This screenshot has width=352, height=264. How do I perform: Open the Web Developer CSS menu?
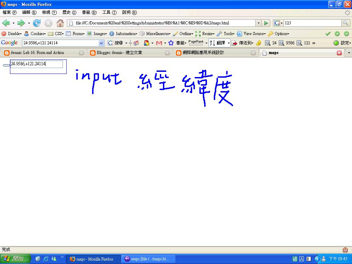click(56, 34)
